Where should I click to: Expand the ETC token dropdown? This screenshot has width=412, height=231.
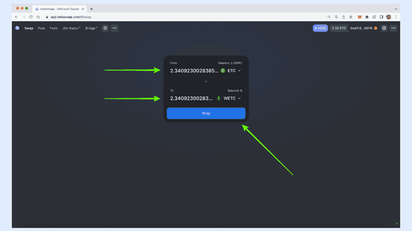[231, 70]
